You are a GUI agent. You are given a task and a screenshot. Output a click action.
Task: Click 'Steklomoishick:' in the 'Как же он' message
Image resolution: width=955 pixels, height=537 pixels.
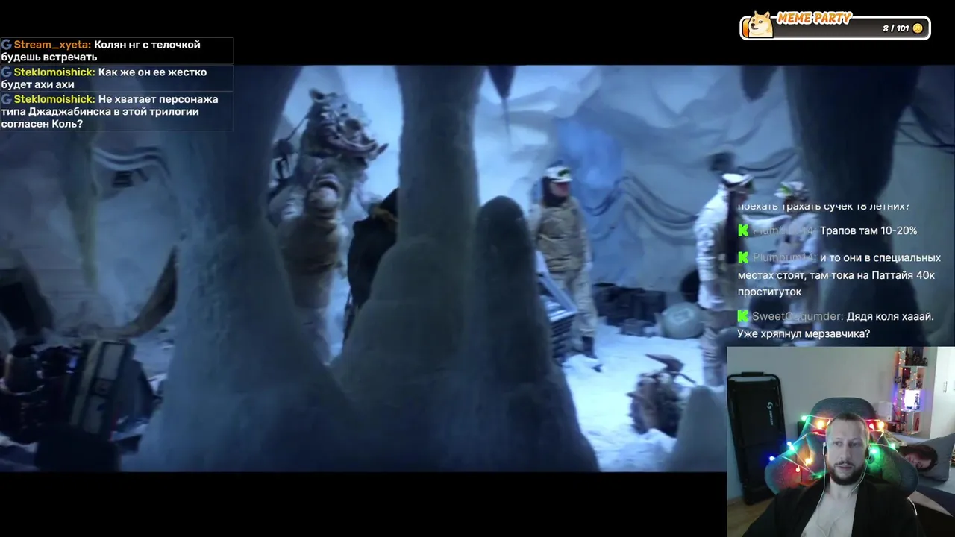[54, 72]
